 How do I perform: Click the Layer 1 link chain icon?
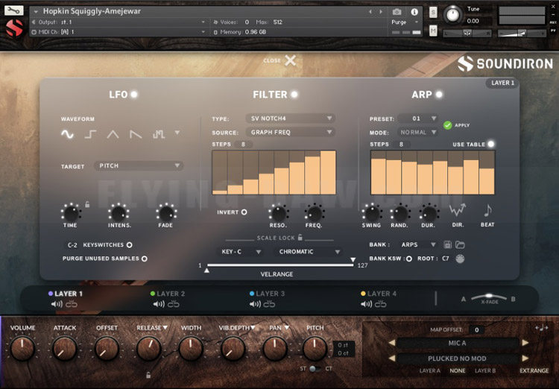tap(72, 304)
